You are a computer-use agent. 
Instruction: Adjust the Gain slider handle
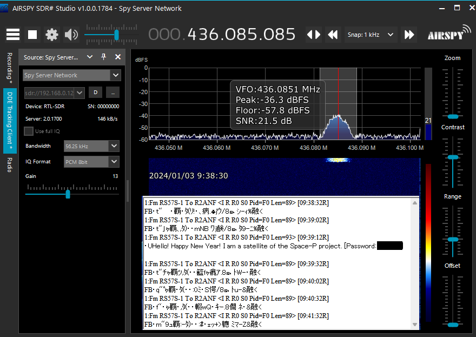tap(68, 194)
